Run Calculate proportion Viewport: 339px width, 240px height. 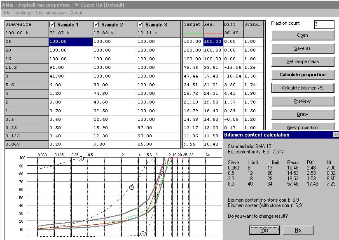[x=303, y=75]
